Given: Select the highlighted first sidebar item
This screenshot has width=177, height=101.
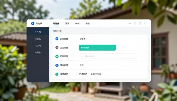Looking at the screenshot, I should [38, 32].
